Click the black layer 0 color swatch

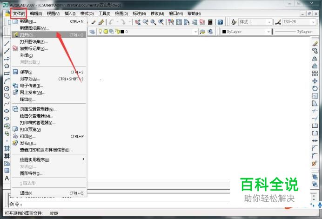[x=122, y=32]
